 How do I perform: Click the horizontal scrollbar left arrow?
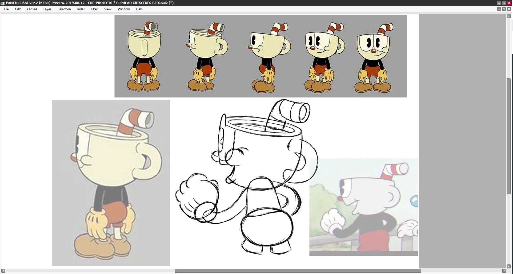(3, 271)
